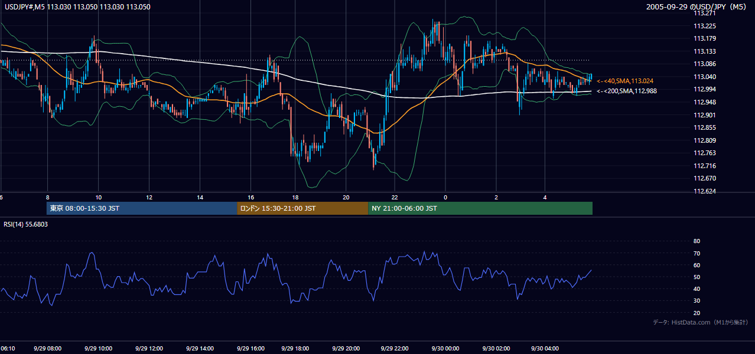Viewport: 755px width, 354px height.
Task: Click the 06:10 time label at the bottom
Action: pyautogui.click(x=7, y=348)
